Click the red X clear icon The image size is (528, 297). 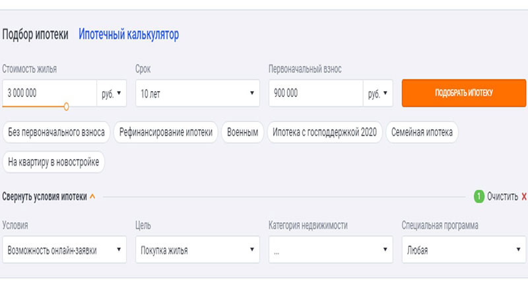(524, 197)
